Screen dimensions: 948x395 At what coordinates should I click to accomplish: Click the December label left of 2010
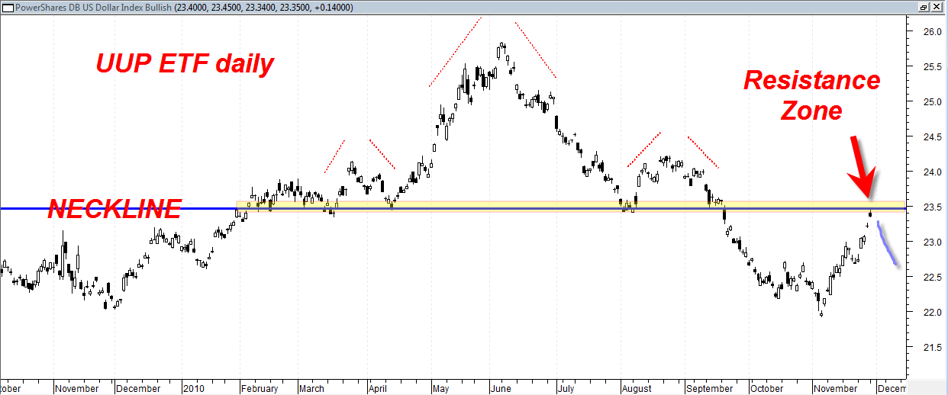139,387
